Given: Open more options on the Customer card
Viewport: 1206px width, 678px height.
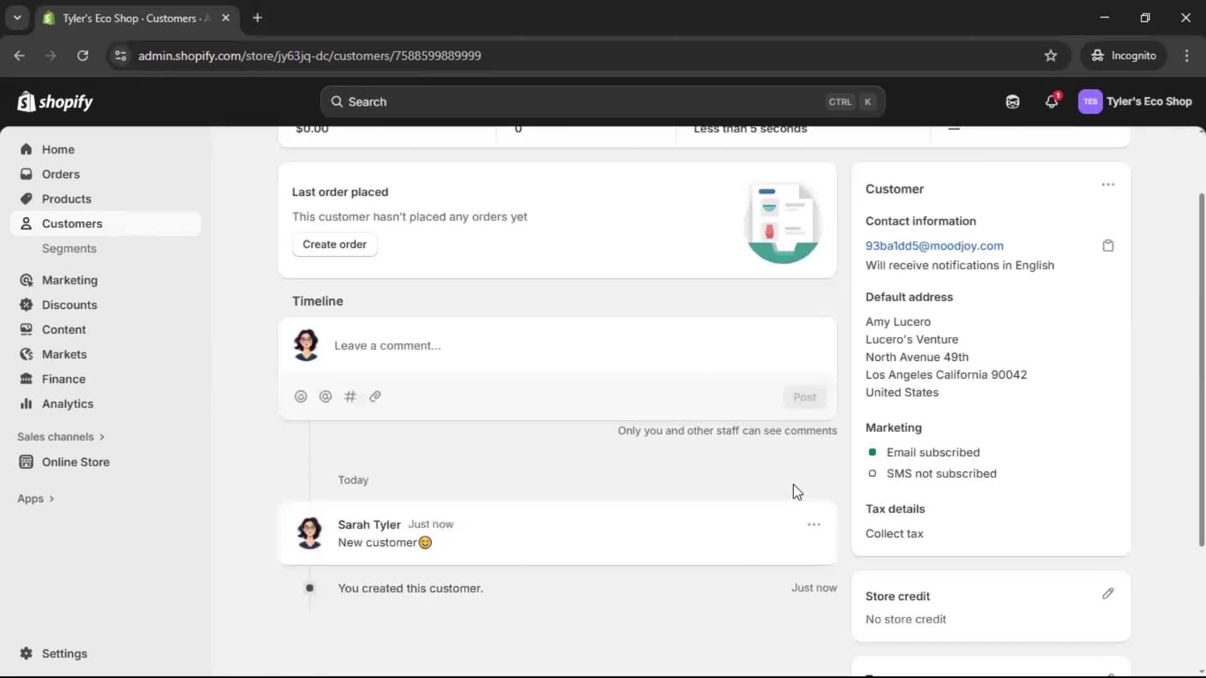Looking at the screenshot, I should click(1107, 185).
